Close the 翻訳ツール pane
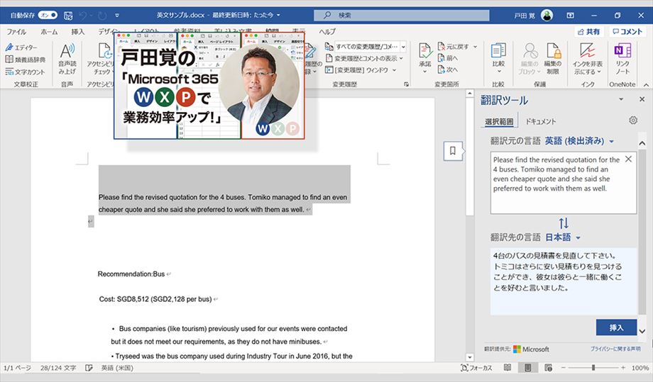Viewport: 653px width, 382px height. point(642,99)
